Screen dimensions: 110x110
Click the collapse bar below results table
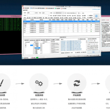coord(62,37)
